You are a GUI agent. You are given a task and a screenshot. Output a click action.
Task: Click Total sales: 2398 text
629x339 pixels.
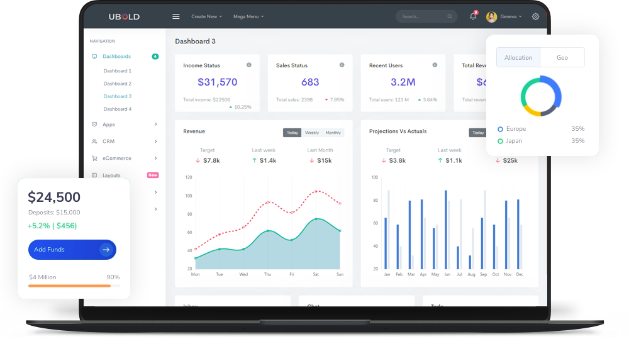[294, 100]
